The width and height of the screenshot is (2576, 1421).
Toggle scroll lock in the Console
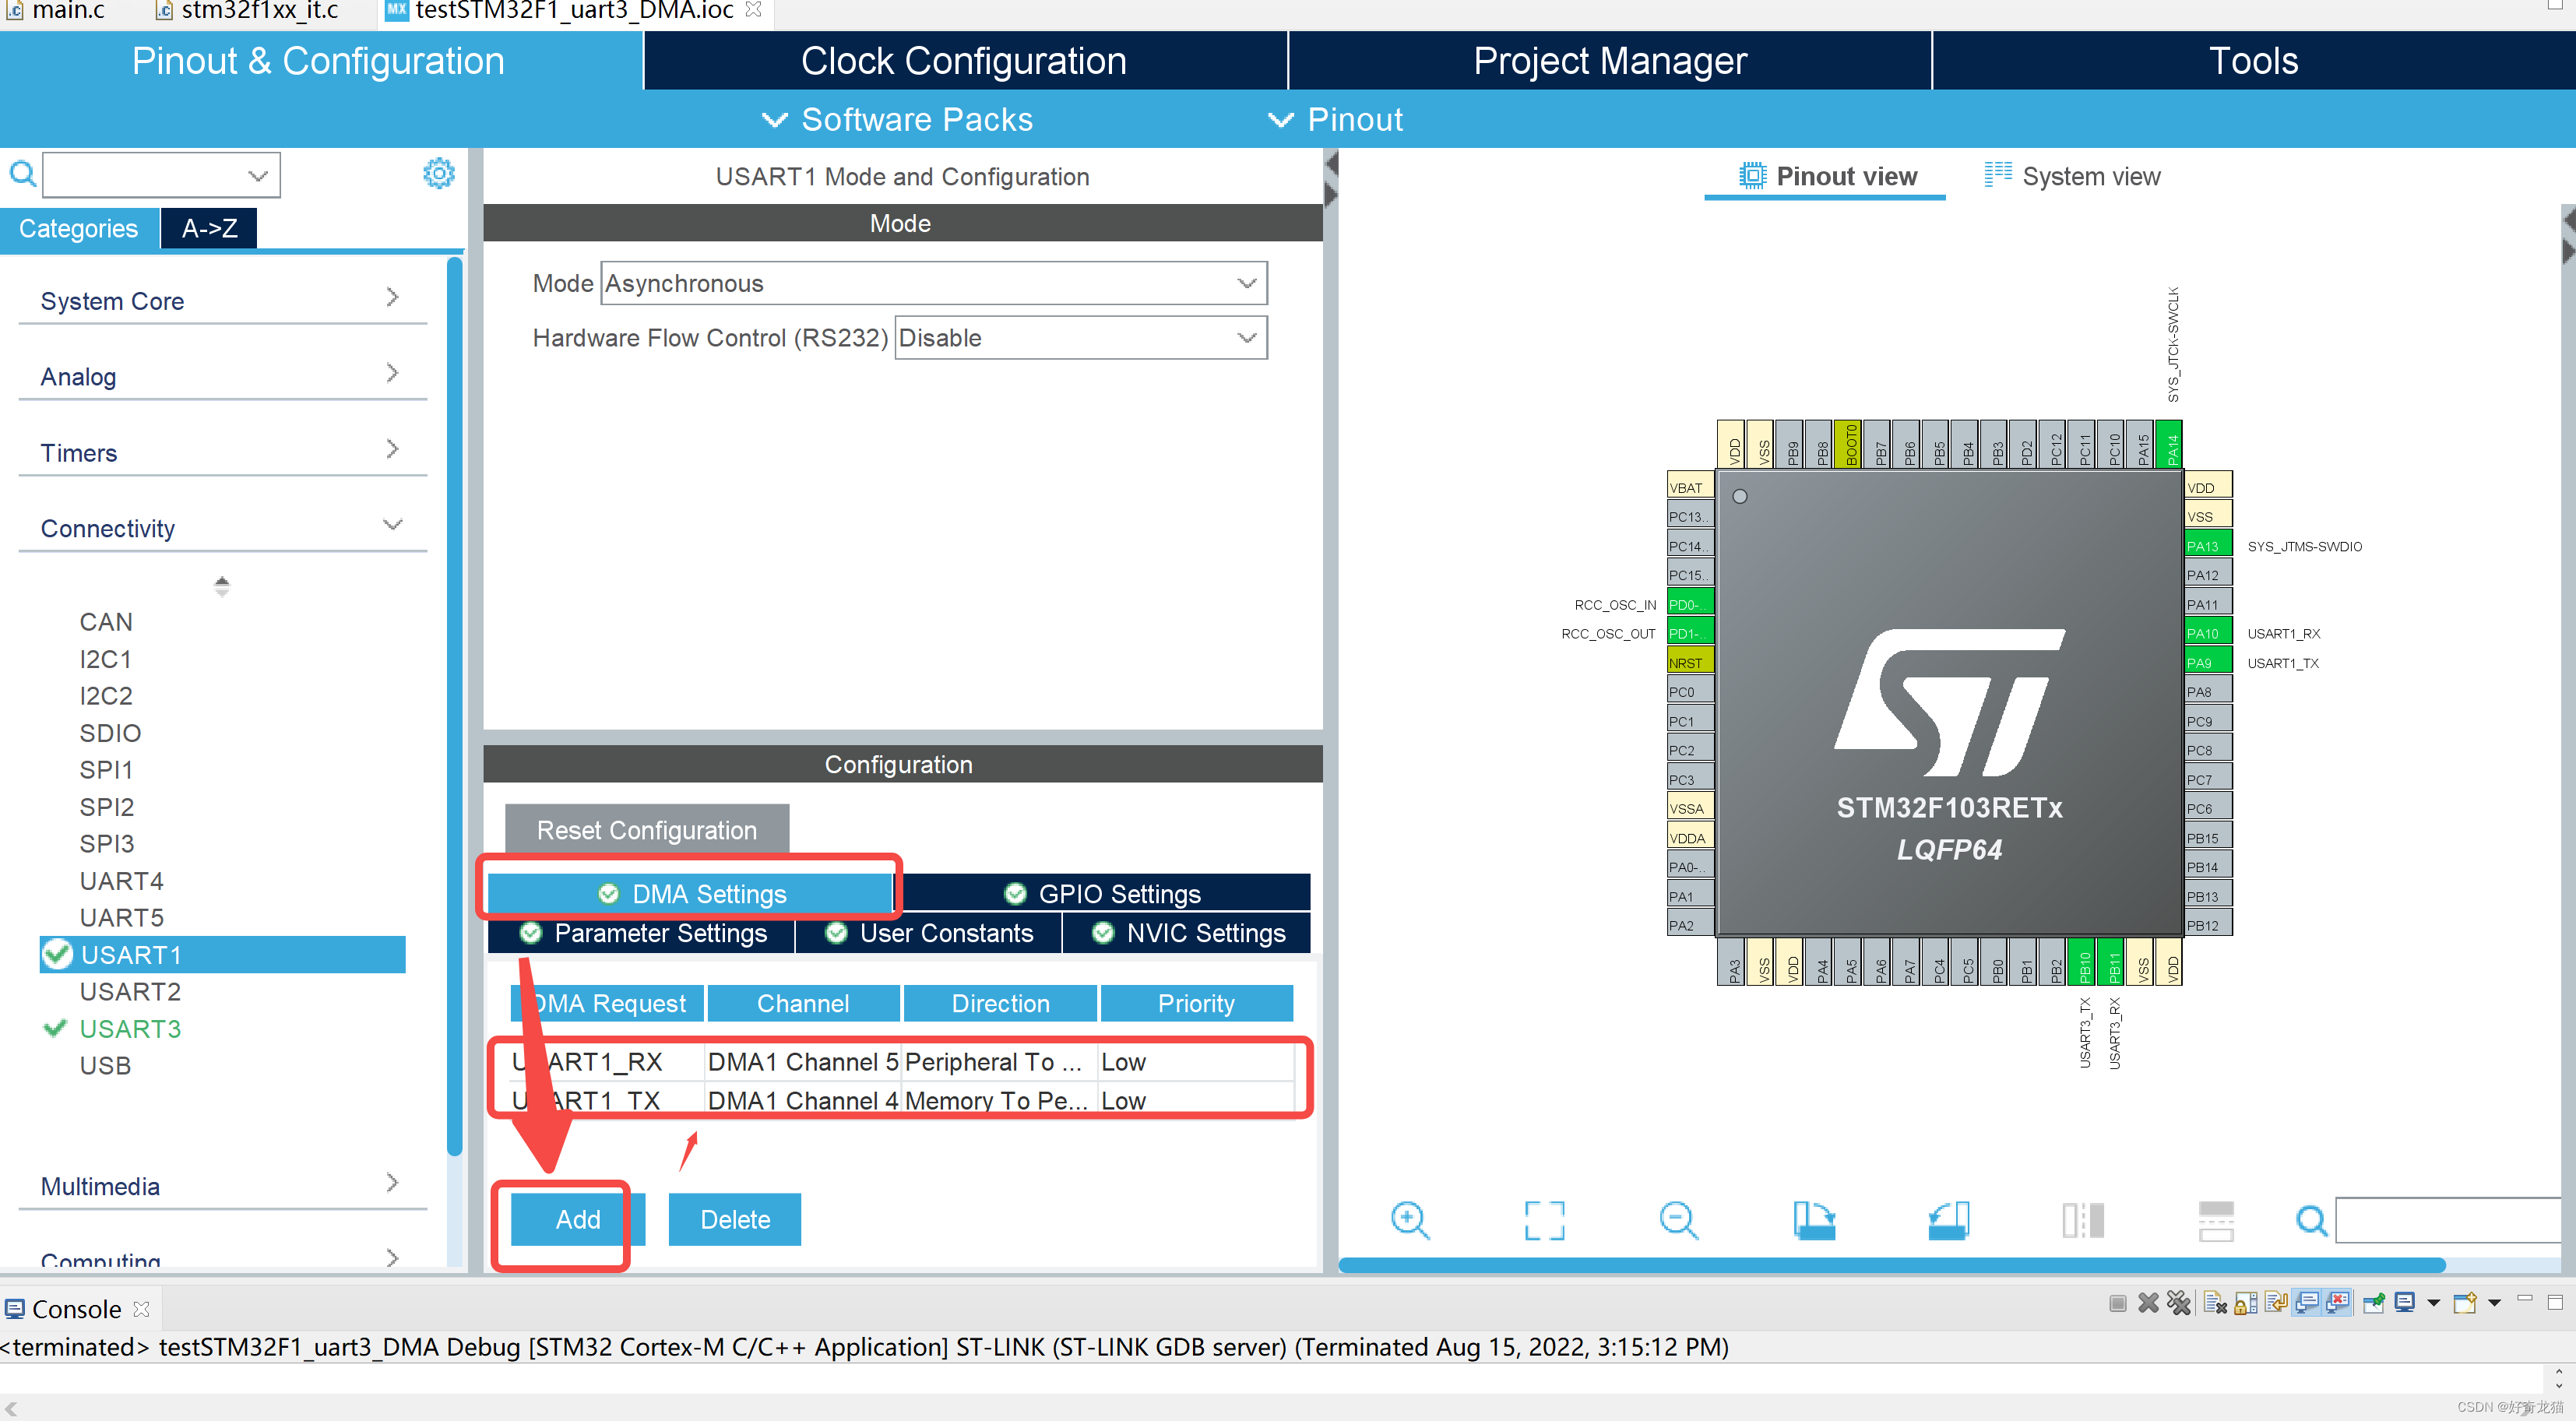2245,1303
